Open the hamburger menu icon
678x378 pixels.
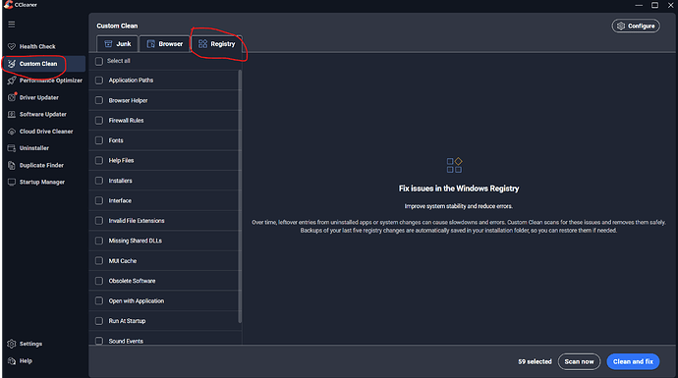click(x=12, y=25)
